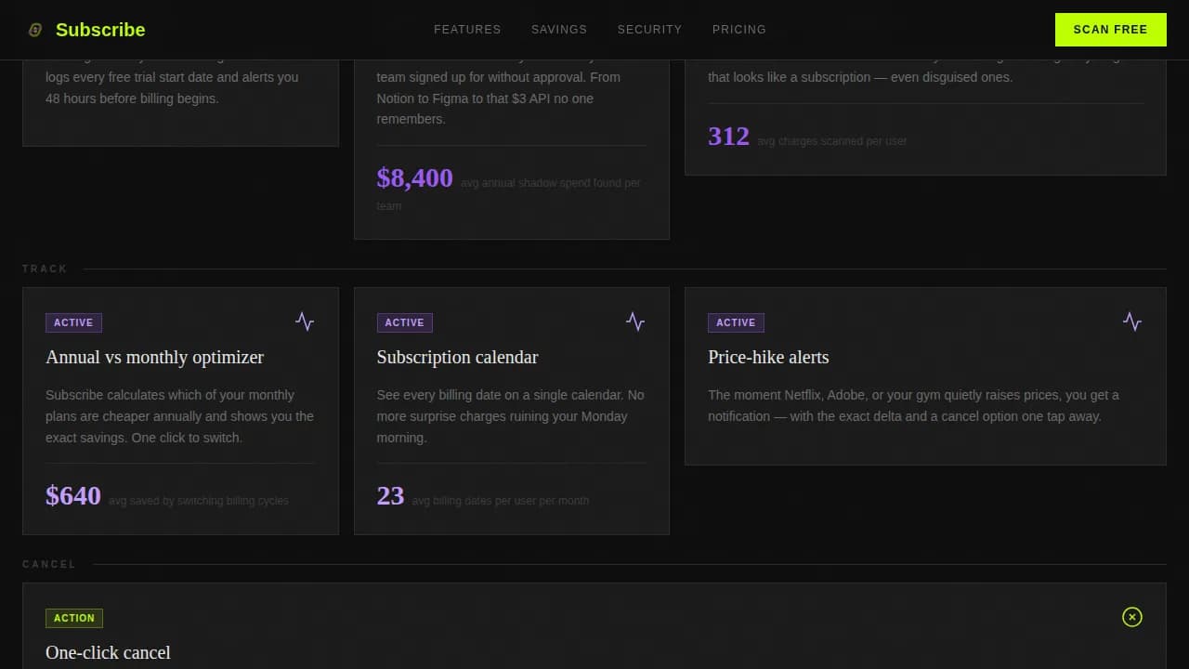Toggle the ACTIVE badge on Subscription calendar
Image resolution: width=1189 pixels, height=669 pixels.
click(404, 322)
